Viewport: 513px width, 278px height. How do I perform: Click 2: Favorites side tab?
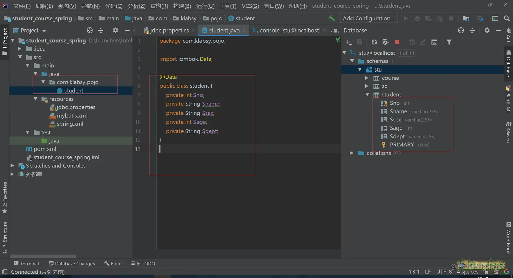(5, 198)
